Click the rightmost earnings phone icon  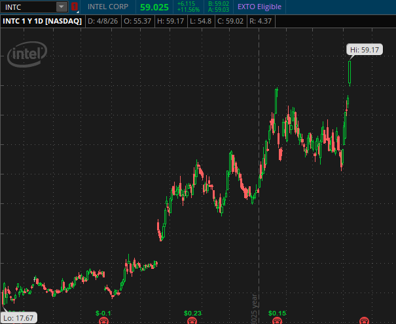pyautogui.click(x=365, y=321)
